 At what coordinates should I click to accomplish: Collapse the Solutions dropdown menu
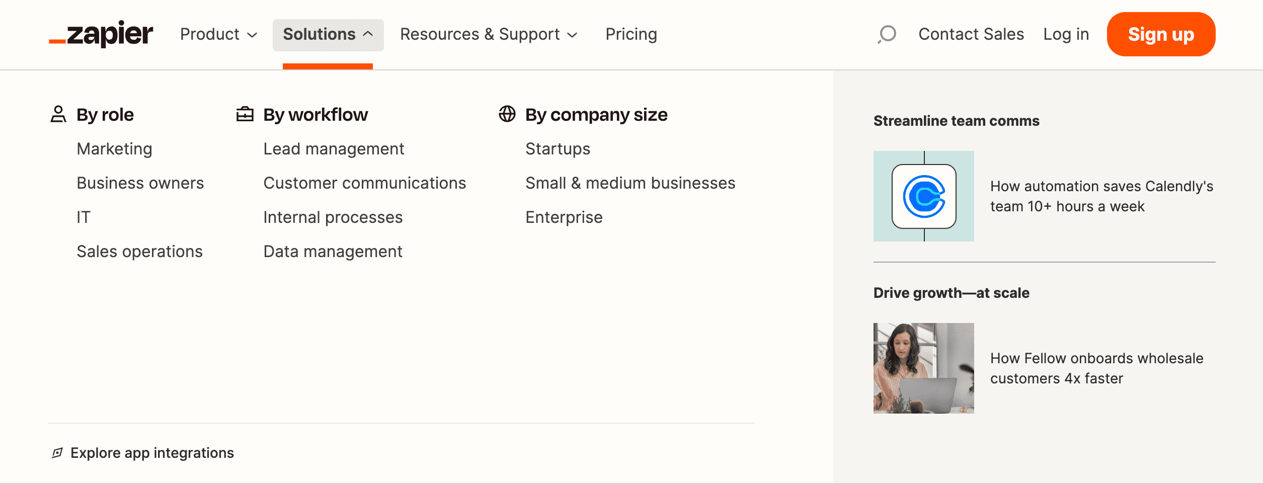tap(328, 34)
